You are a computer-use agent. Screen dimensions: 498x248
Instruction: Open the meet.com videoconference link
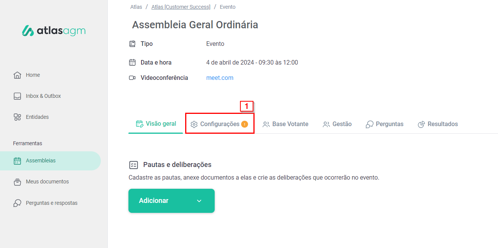(x=220, y=78)
